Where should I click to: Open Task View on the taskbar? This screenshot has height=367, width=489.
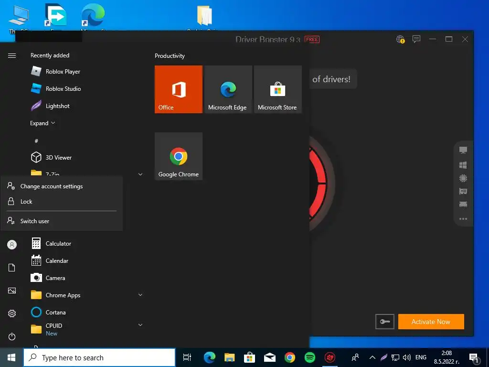point(187,357)
